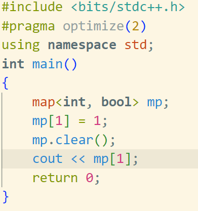Click the mp variable in declaration line

[154, 103]
